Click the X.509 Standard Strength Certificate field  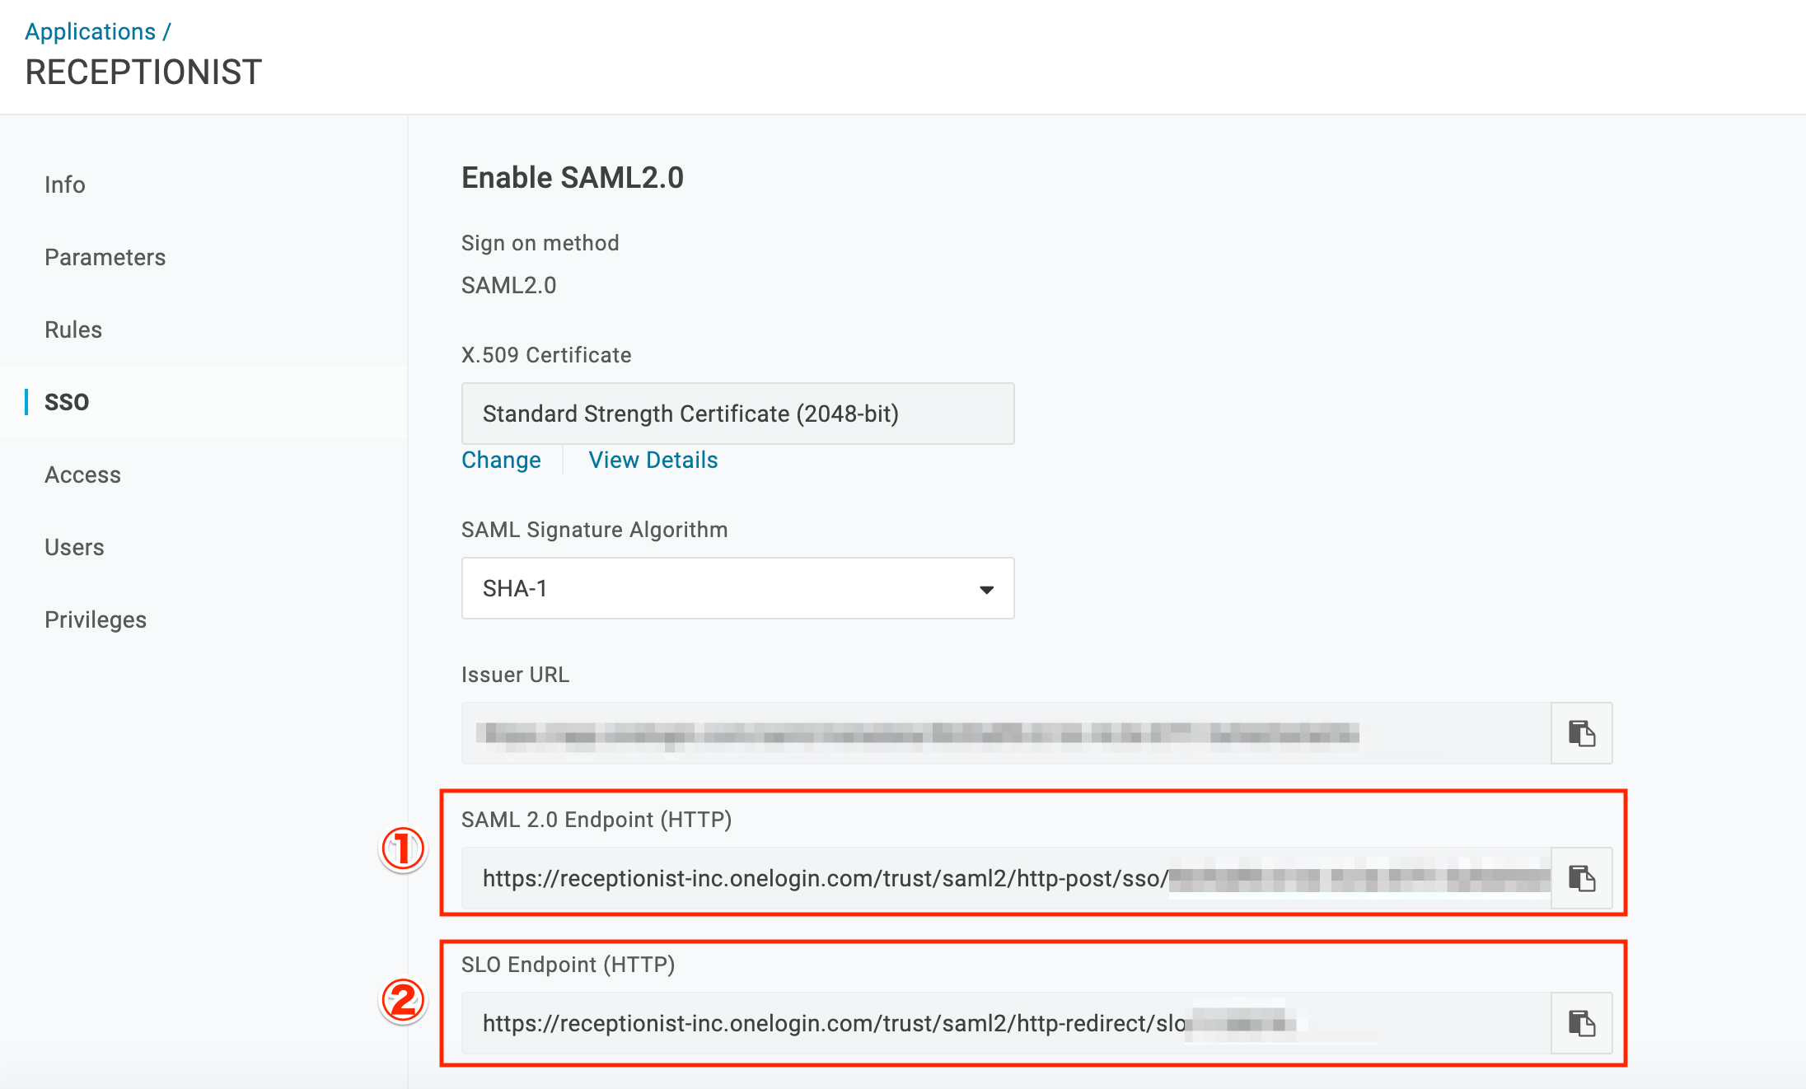(x=737, y=414)
